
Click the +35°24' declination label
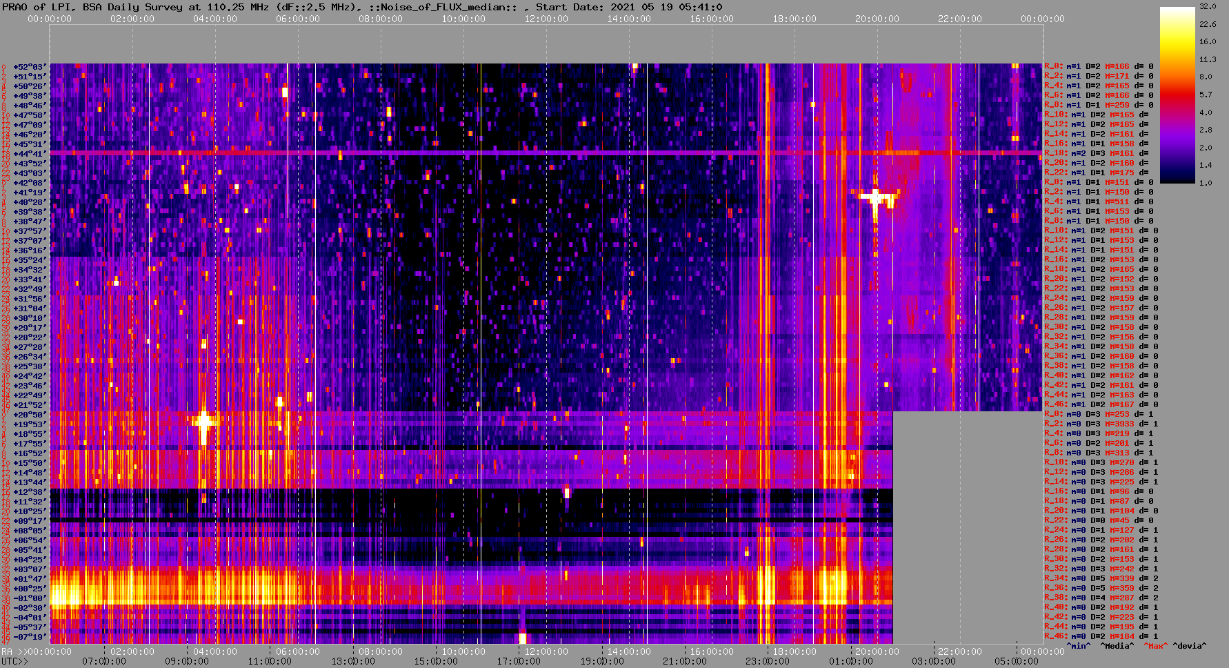pos(29,260)
